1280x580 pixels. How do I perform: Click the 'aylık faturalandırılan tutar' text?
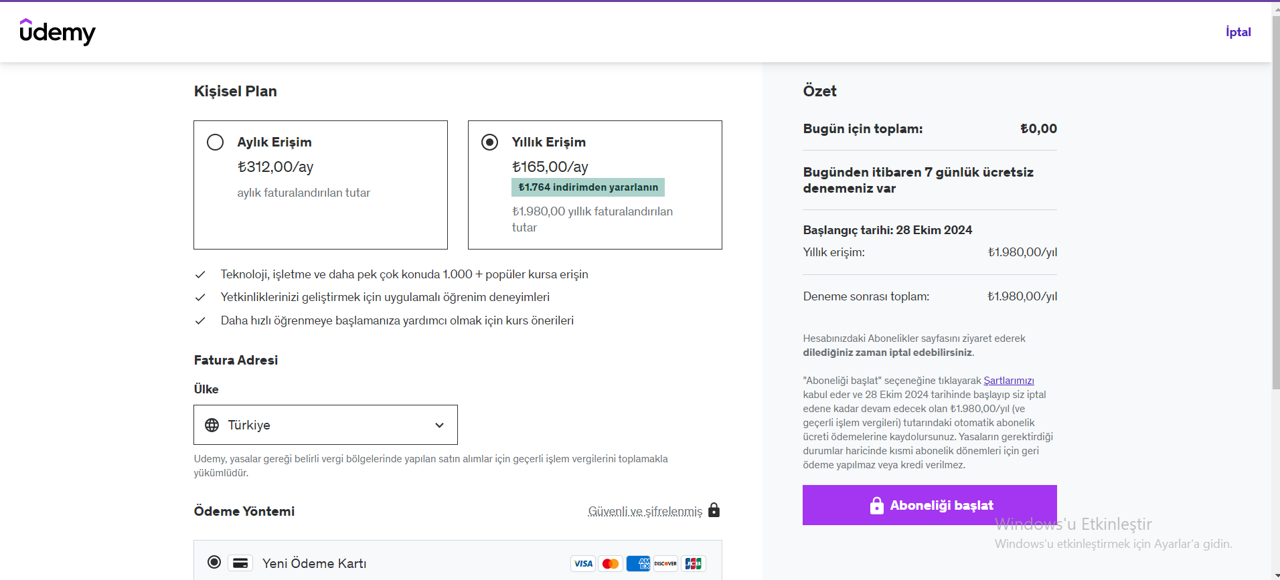(x=304, y=193)
